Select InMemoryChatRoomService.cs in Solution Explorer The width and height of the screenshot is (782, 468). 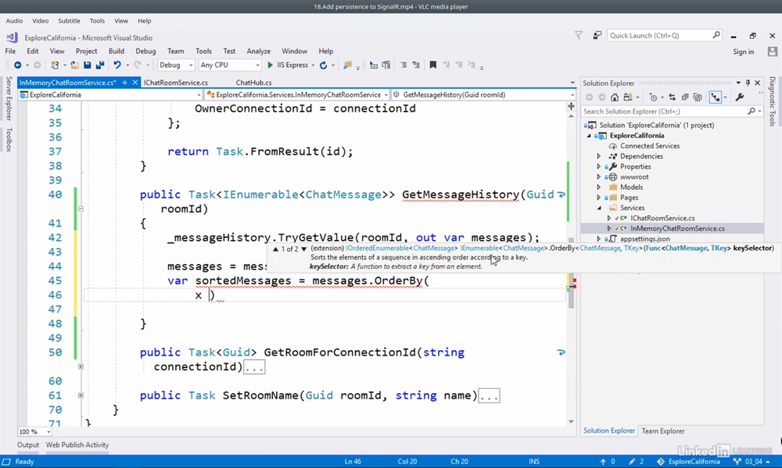pyautogui.click(x=677, y=229)
